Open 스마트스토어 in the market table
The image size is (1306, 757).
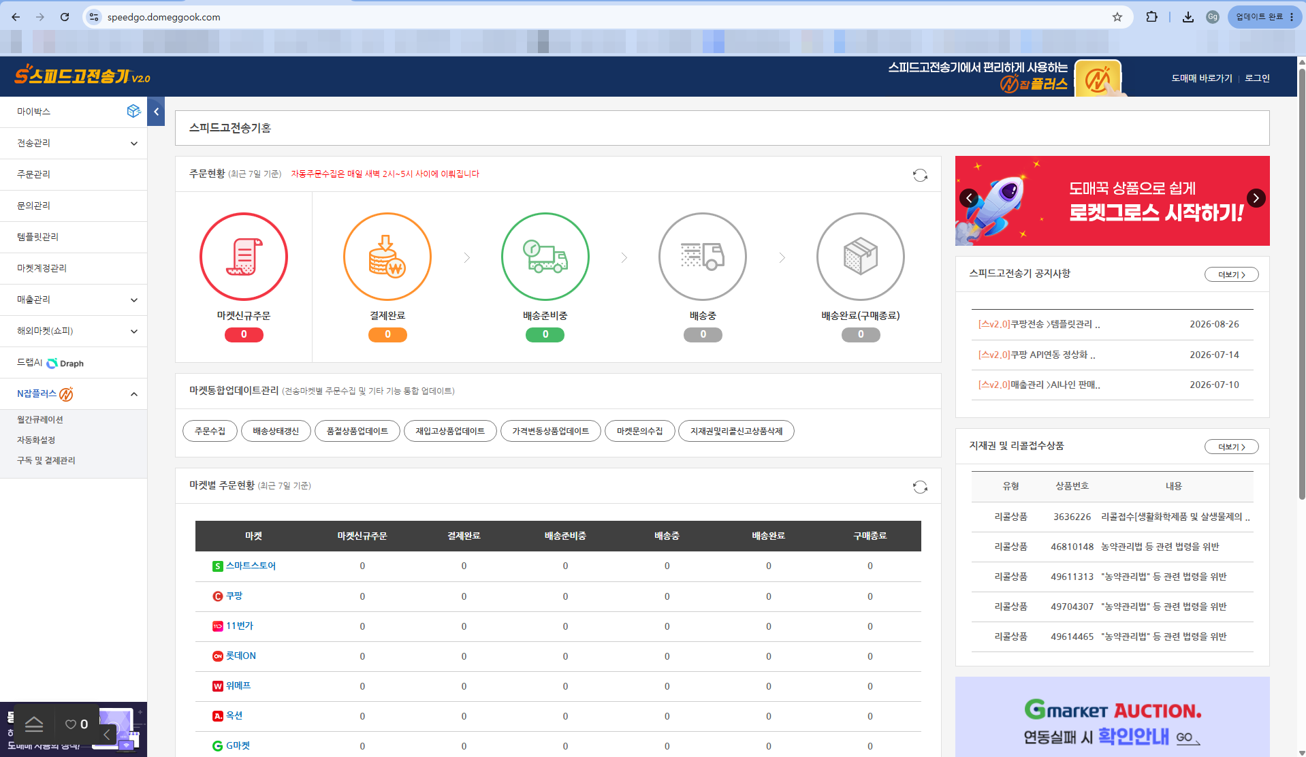point(251,566)
